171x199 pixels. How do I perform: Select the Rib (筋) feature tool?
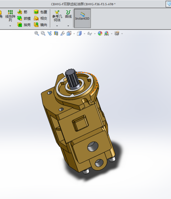pyautogui.click(x=22, y=12)
